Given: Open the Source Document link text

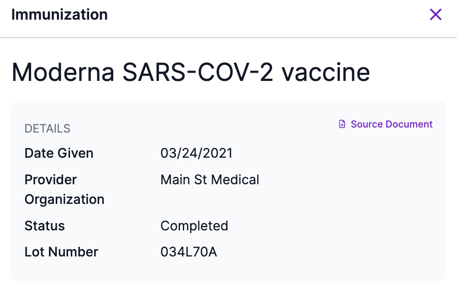Looking at the screenshot, I should tap(392, 124).
